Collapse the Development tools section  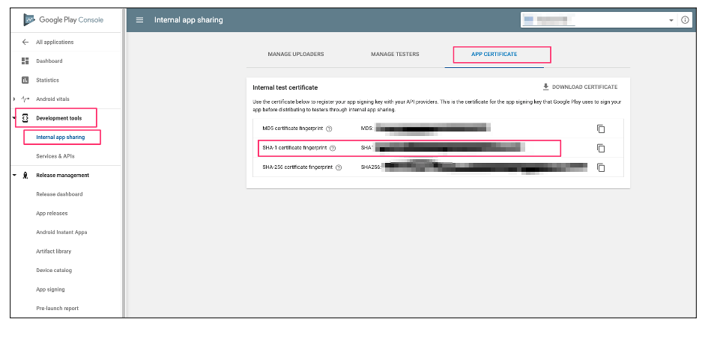pos(14,118)
